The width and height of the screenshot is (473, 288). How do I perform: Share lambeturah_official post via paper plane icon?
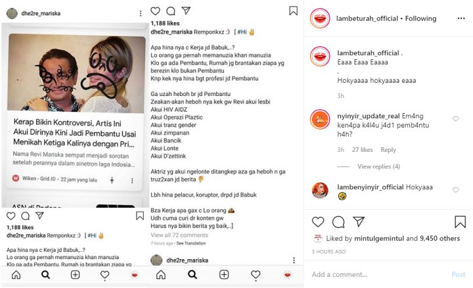coord(359,222)
